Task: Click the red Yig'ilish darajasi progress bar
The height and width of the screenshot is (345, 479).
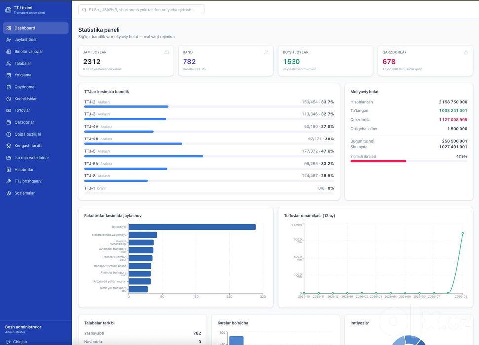Action: pos(409,161)
